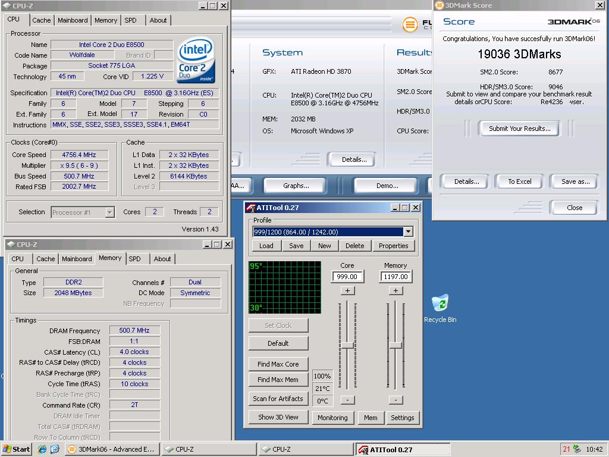Click the 3DMark Score title bar icon
609x457 pixels.
point(440,5)
